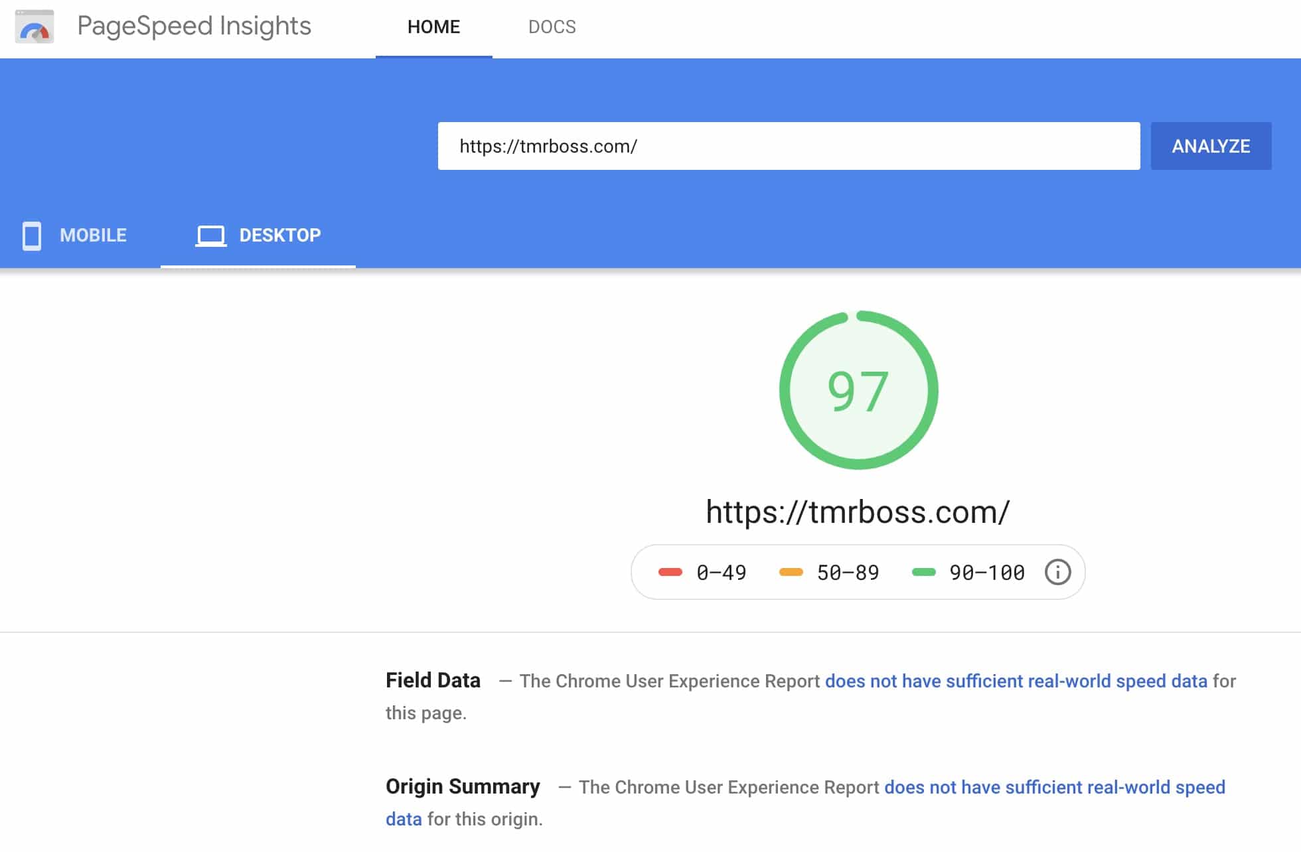Click the 0–49 range label
Image resolution: width=1301 pixels, height=852 pixels.
pos(721,573)
